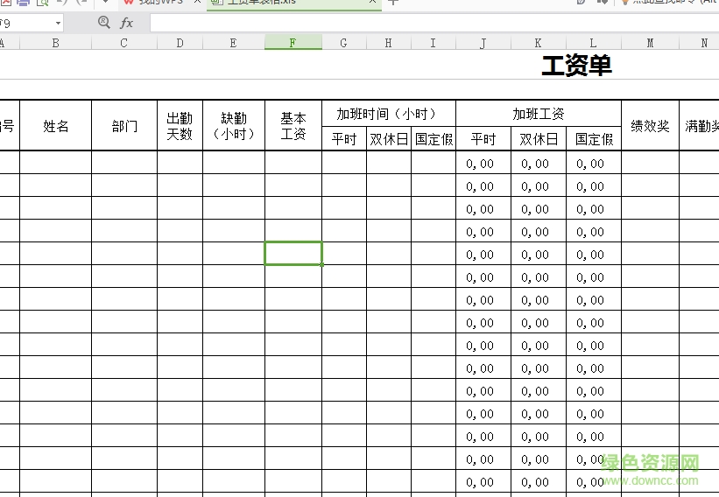Open the fx insert function dialog

[x=127, y=23]
